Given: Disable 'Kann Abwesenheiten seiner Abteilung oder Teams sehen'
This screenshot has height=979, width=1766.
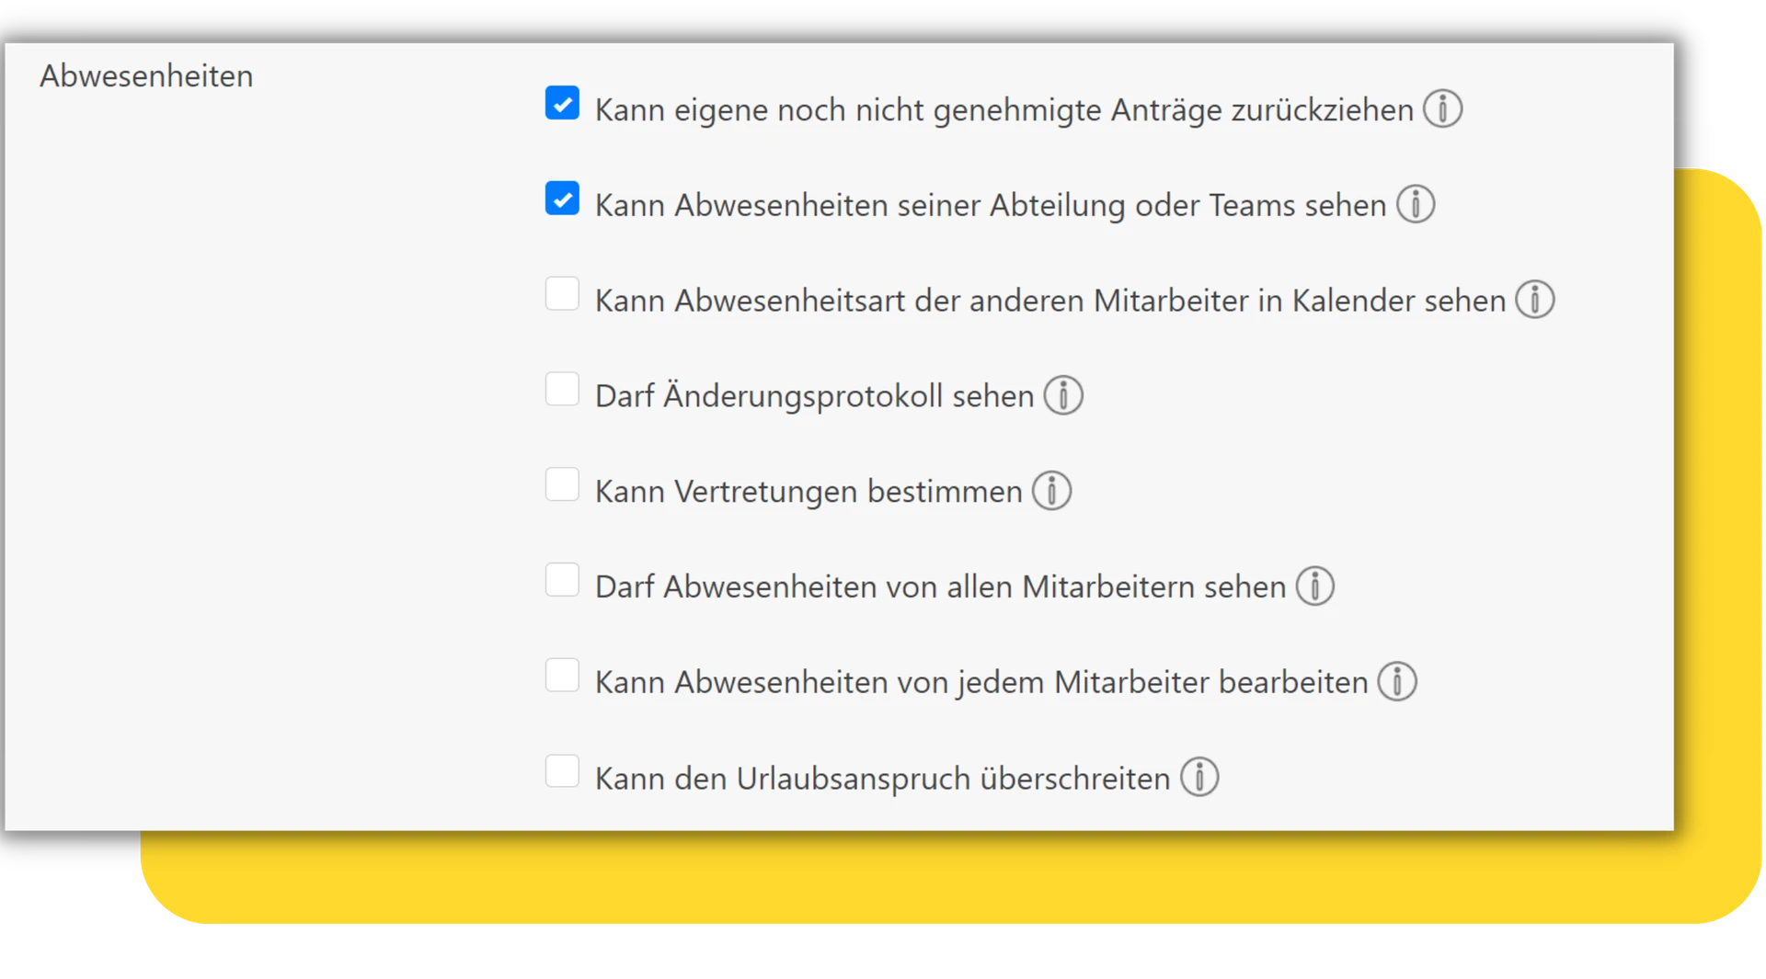Looking at the screenshot, I should 562,199.
